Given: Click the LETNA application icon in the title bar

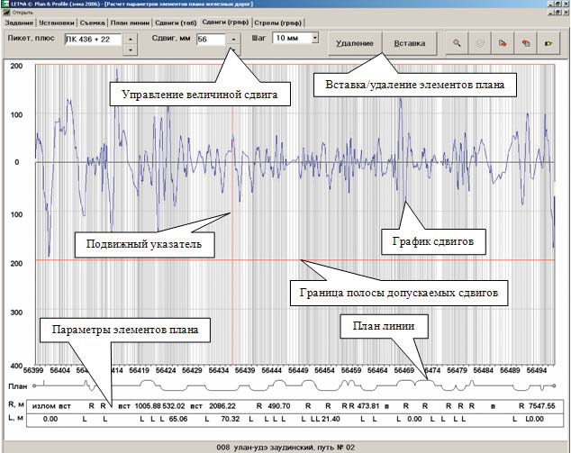Looking at the screenshot, I should [x=5, y=4].
